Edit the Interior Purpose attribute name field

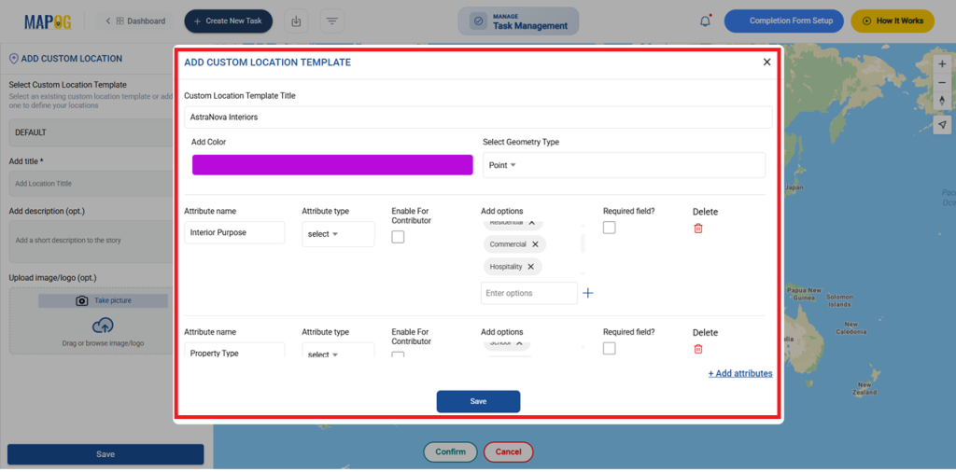(234, 232)
